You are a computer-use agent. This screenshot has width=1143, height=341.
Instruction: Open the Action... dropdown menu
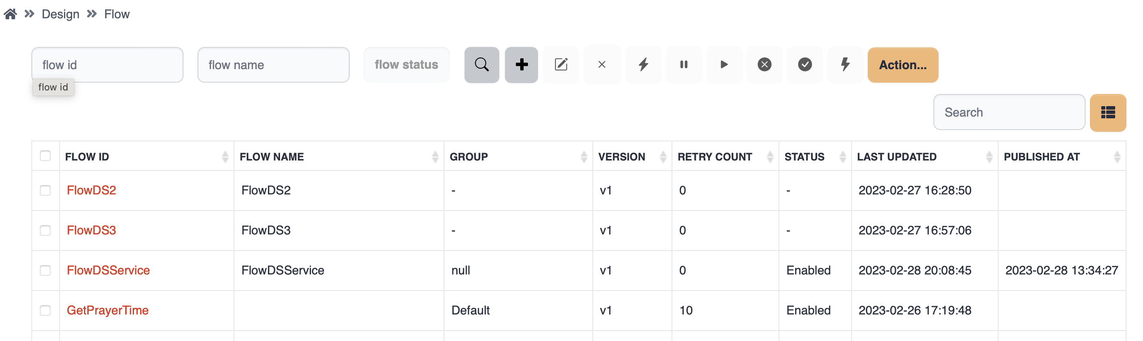[902, 65]
